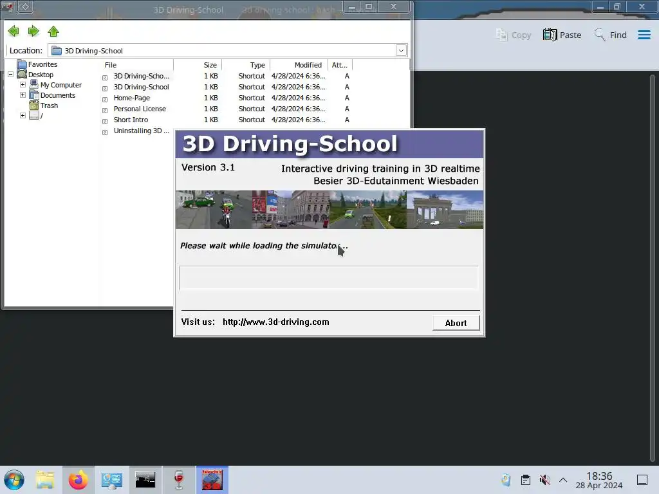The height and width of the screenshot is (494, 659).
Task: Select the '3D Driving-Scho...' shortcut file
Action: click(141, 76)
